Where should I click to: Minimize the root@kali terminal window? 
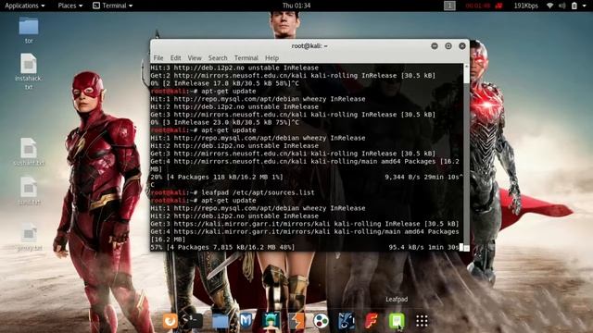[x=435, y=45]
